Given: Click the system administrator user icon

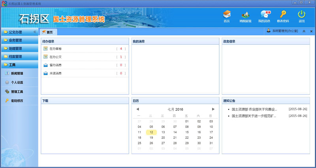Looking at the screenshot, I should coord(269,31).
